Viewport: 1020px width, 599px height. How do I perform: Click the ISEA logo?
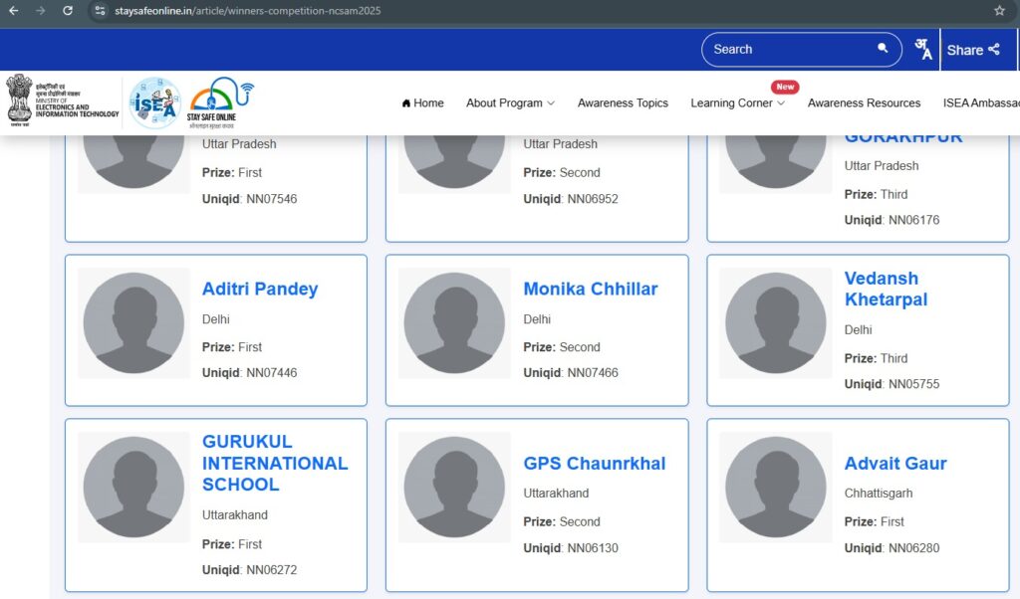[154, 102]
